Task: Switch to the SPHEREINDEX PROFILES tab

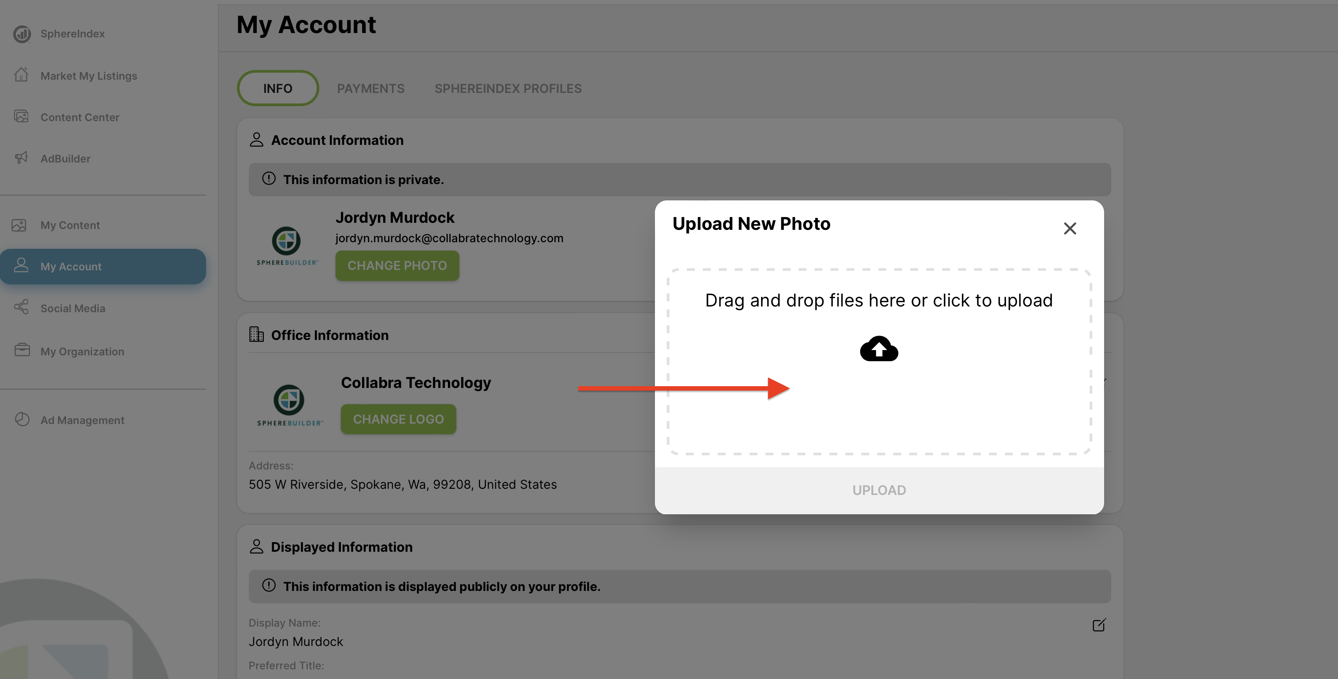Action: [x=508, y=88]
